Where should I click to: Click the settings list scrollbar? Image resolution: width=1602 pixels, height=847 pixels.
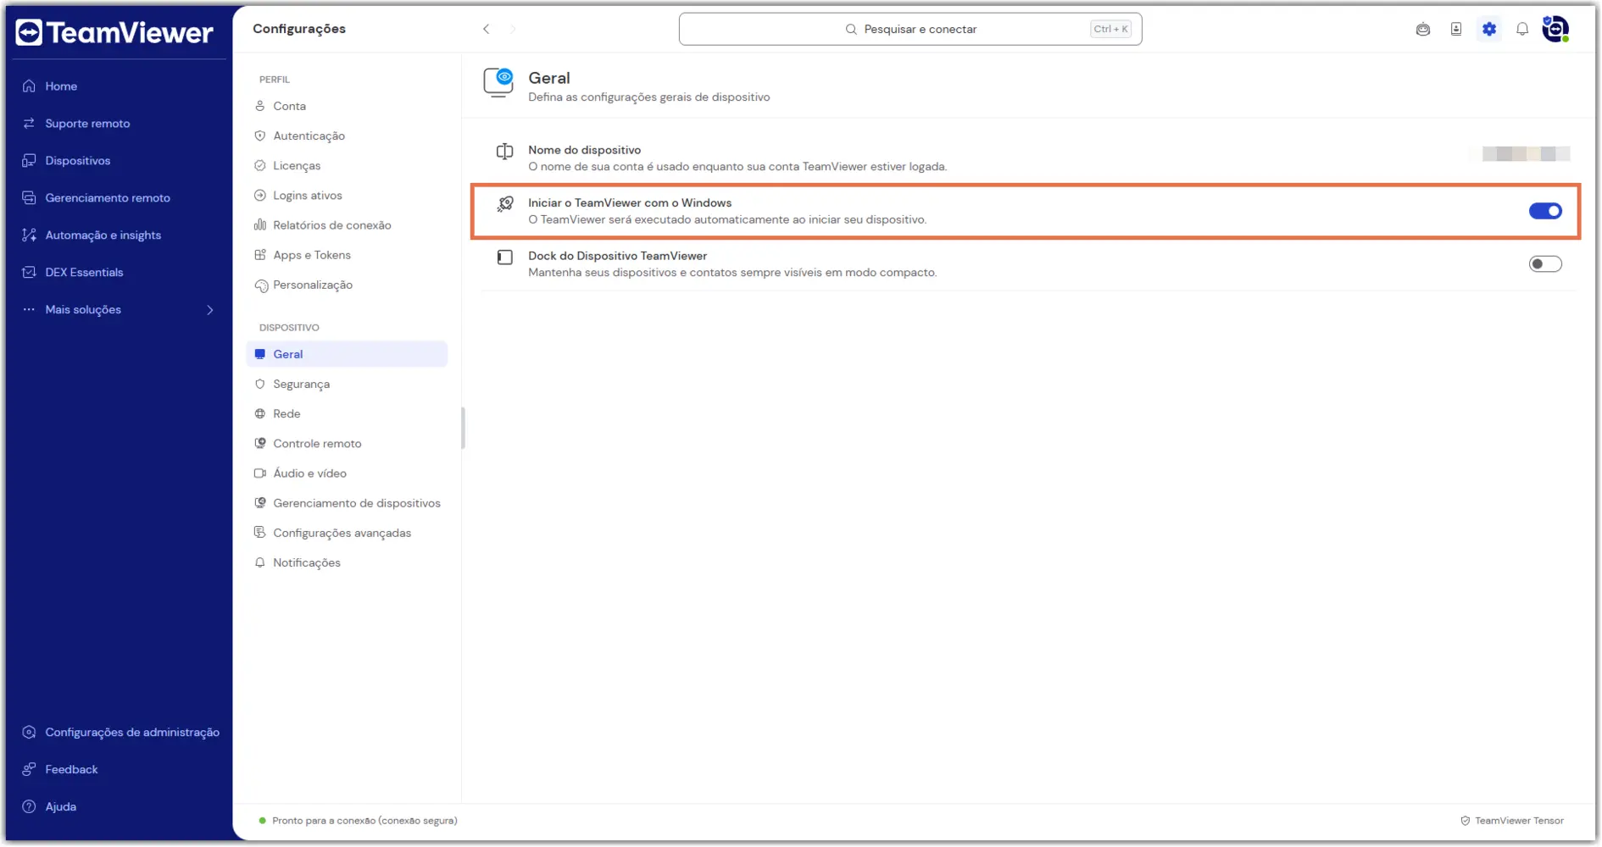(463, 429)
